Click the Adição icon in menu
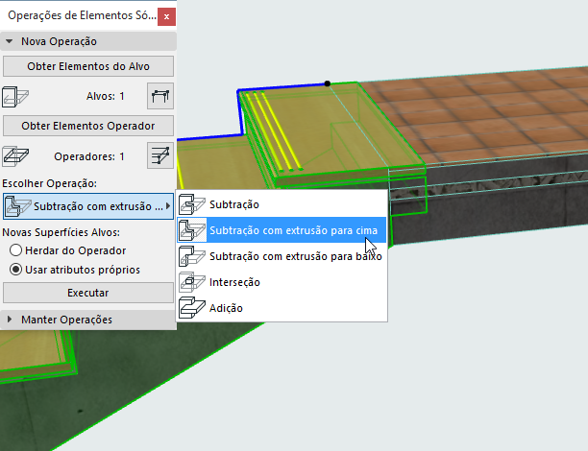 (191, 308)
